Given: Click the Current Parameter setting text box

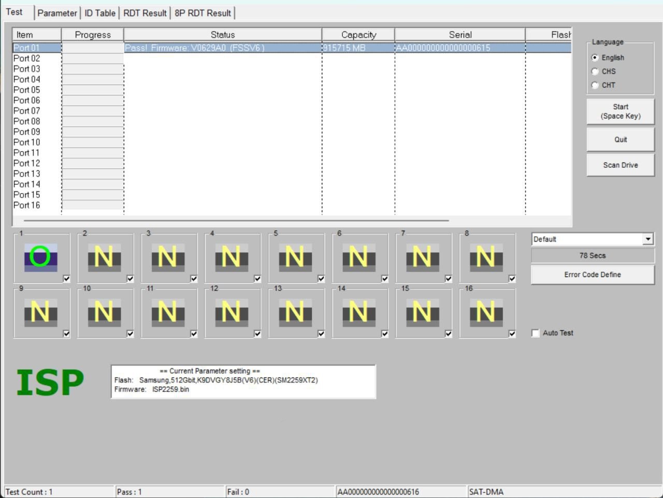Looking at the screenshot, I should (243, 382).
